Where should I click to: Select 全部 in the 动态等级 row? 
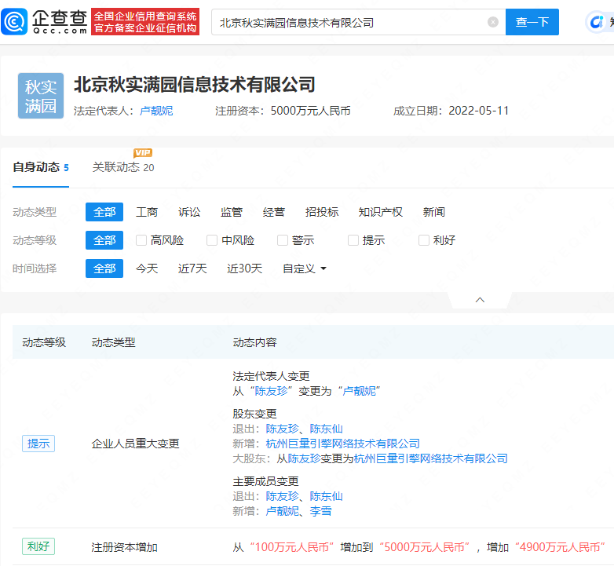pyautogui.click(x=104, y=240)
